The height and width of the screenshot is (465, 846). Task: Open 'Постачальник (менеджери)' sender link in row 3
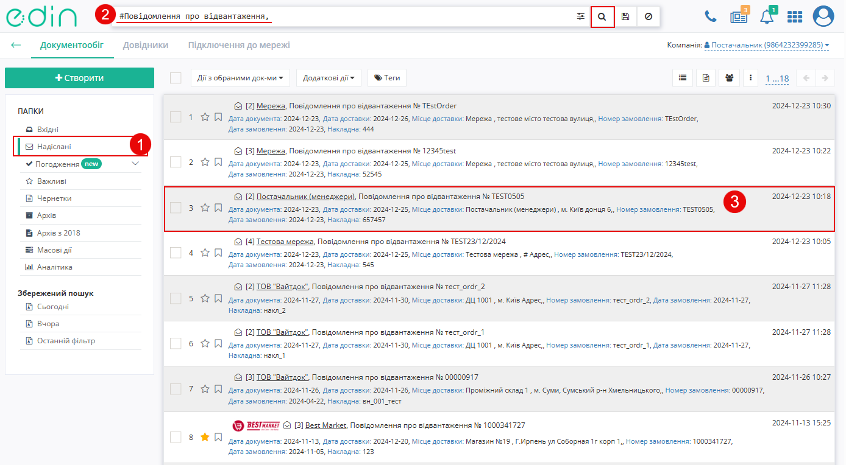pyautogui.click(x=305, y=197)
